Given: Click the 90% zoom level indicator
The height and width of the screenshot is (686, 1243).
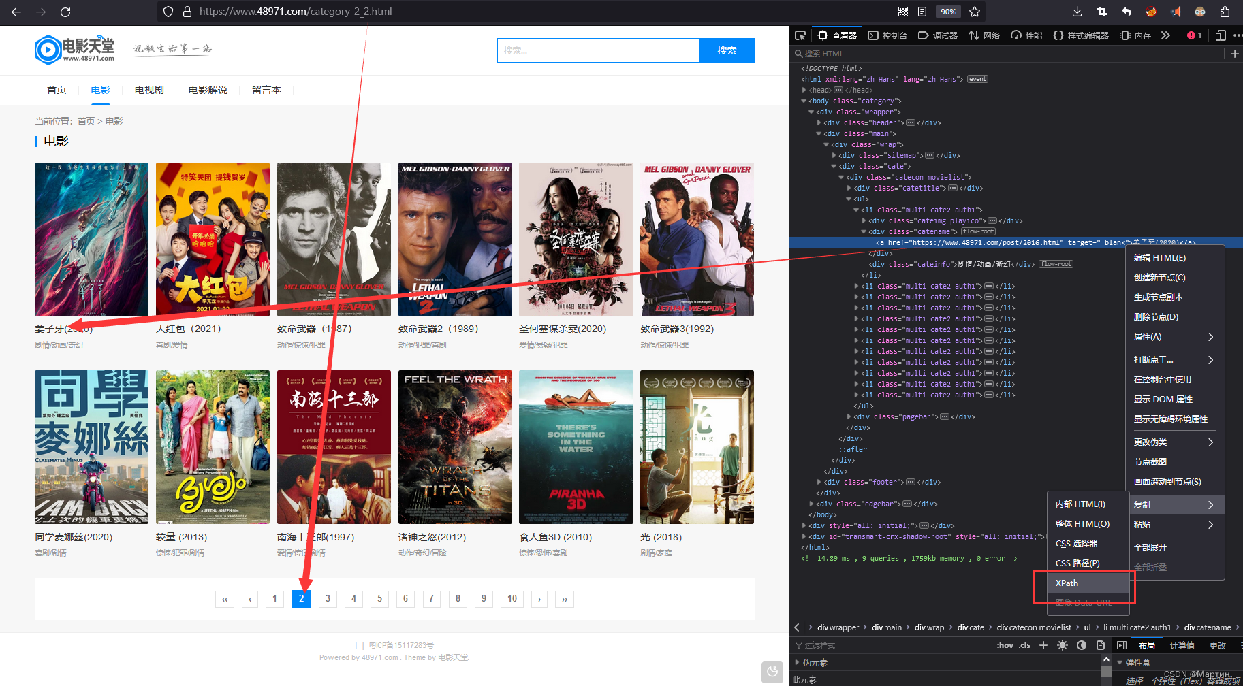Looking at the screenshot, I should coord(948,12).
